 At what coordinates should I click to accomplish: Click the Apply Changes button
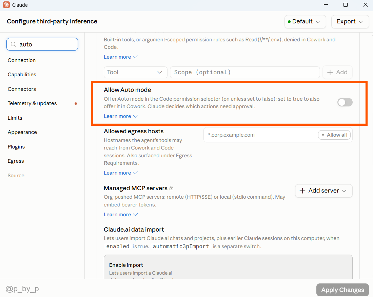[342, 290]
